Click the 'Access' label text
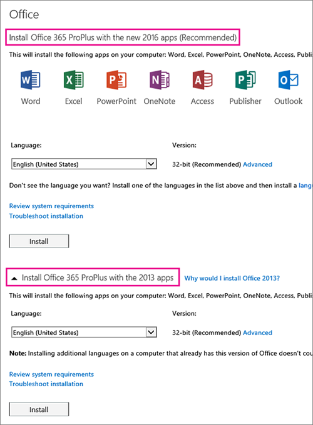This screenshot has width=313, height=425. (x=203, y=101)
